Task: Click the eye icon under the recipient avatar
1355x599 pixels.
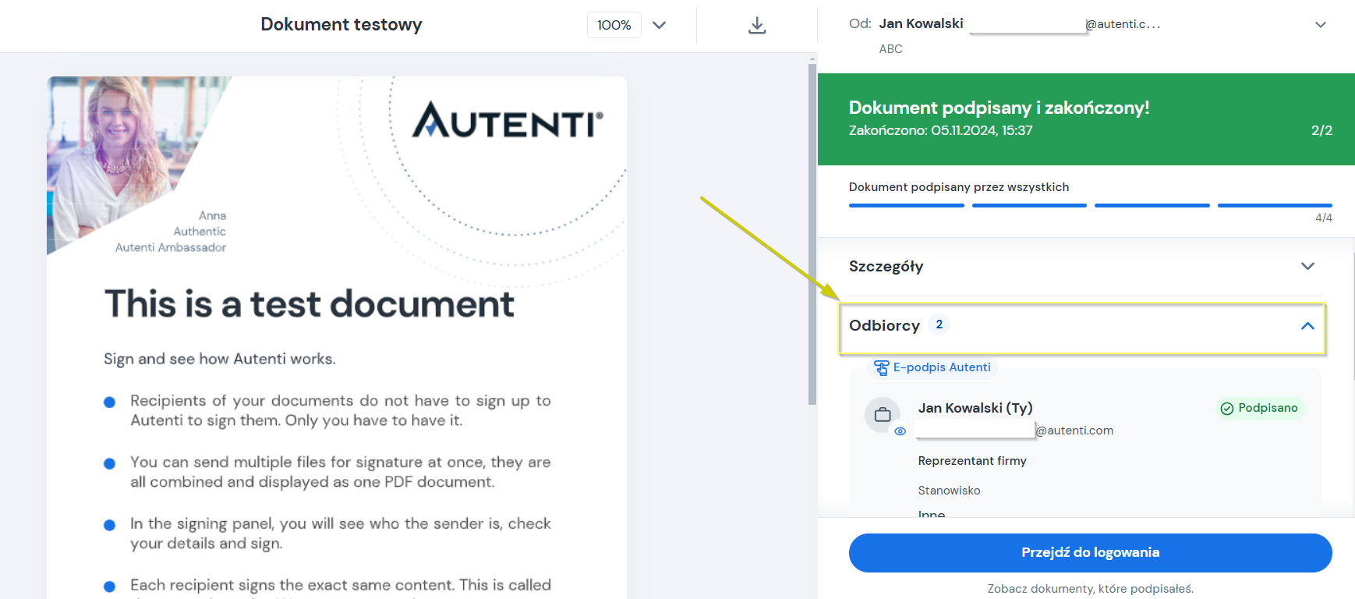Action: (900, 431)
